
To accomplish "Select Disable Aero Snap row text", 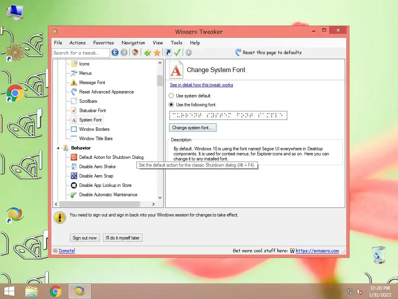I will (96, 176).
